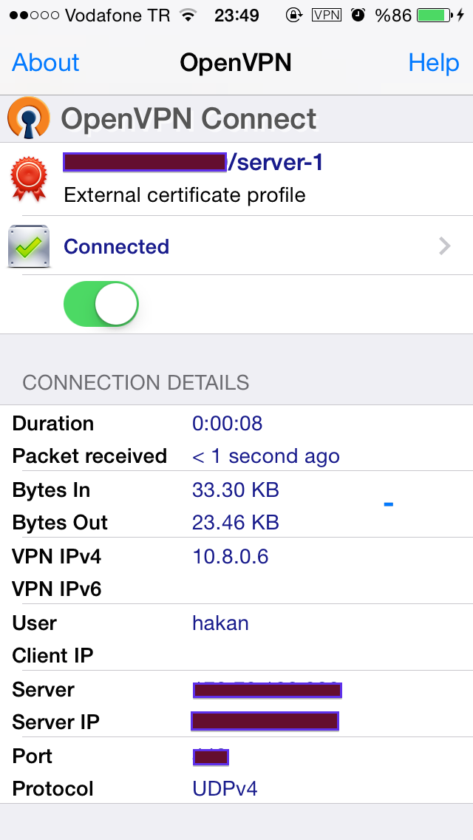Tap the red certificate ribbon icon

click(x=29, y=179)
